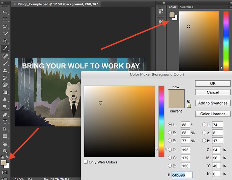Switch to the Color panel tab

coord(172,7)
